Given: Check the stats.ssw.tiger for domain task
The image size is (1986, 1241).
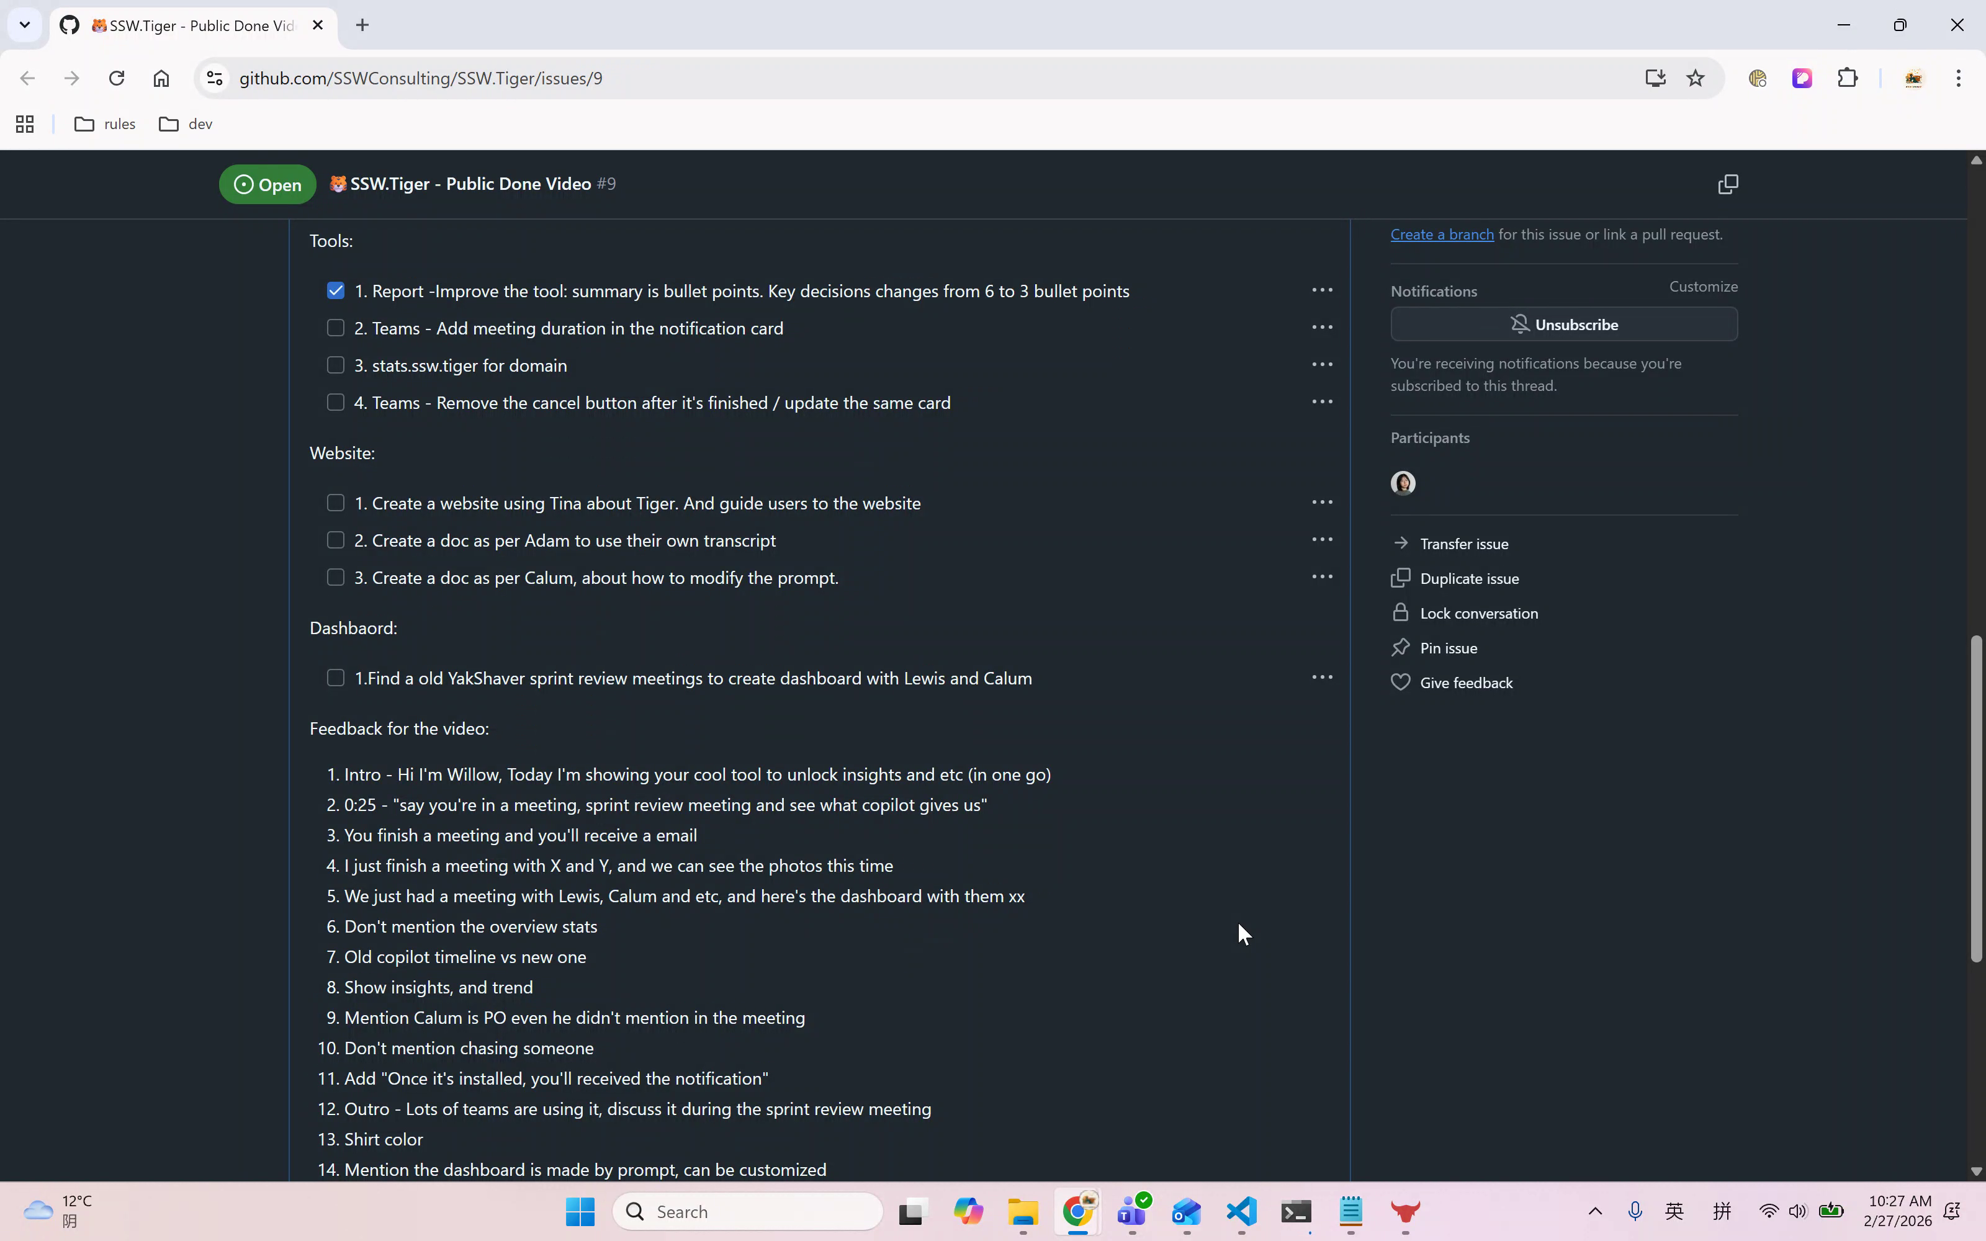Looking at the screenshot, I should pyautogui.click(x=336, y=364).
